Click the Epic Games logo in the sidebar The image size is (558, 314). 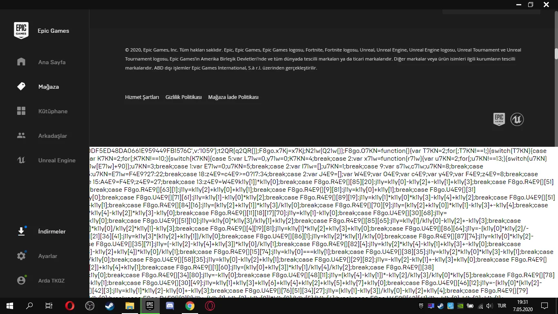point(21,31)
